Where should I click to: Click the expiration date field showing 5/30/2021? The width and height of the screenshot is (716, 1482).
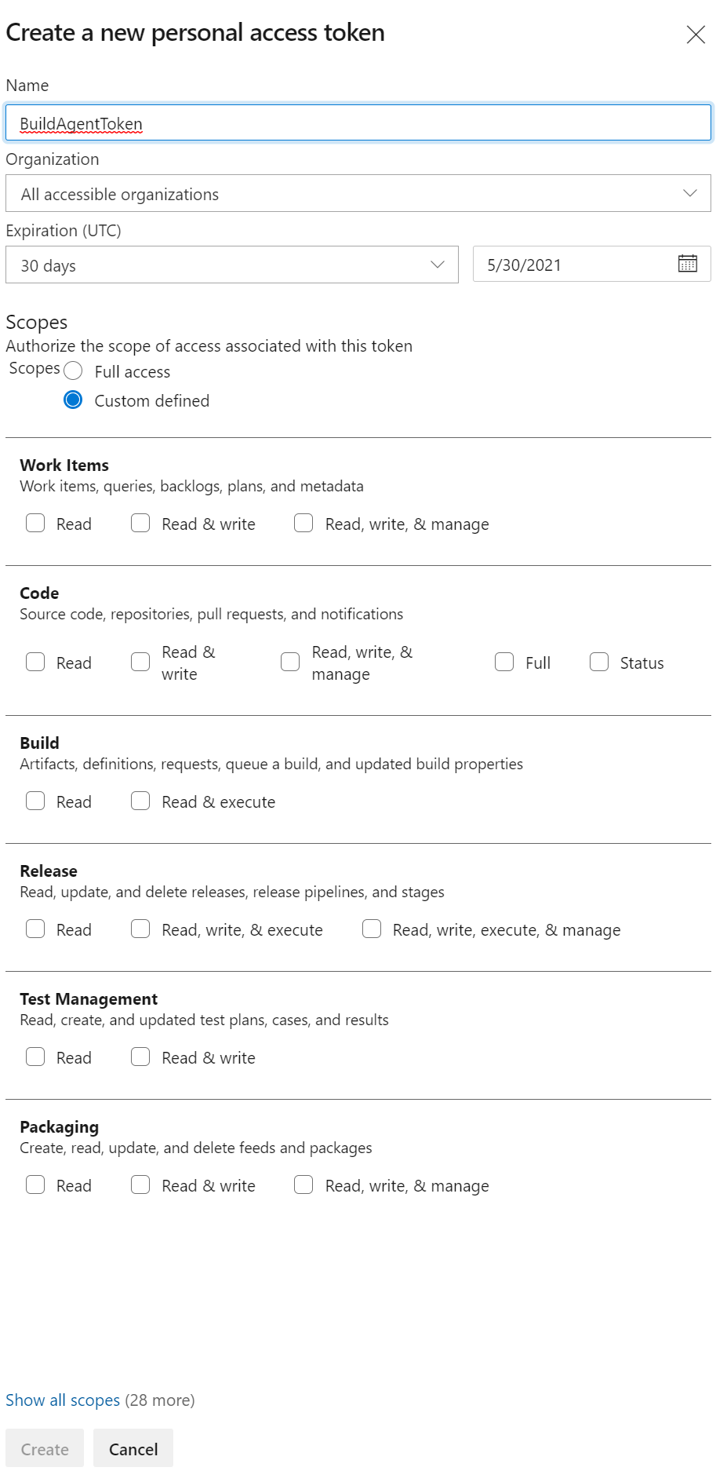point(572,265)
